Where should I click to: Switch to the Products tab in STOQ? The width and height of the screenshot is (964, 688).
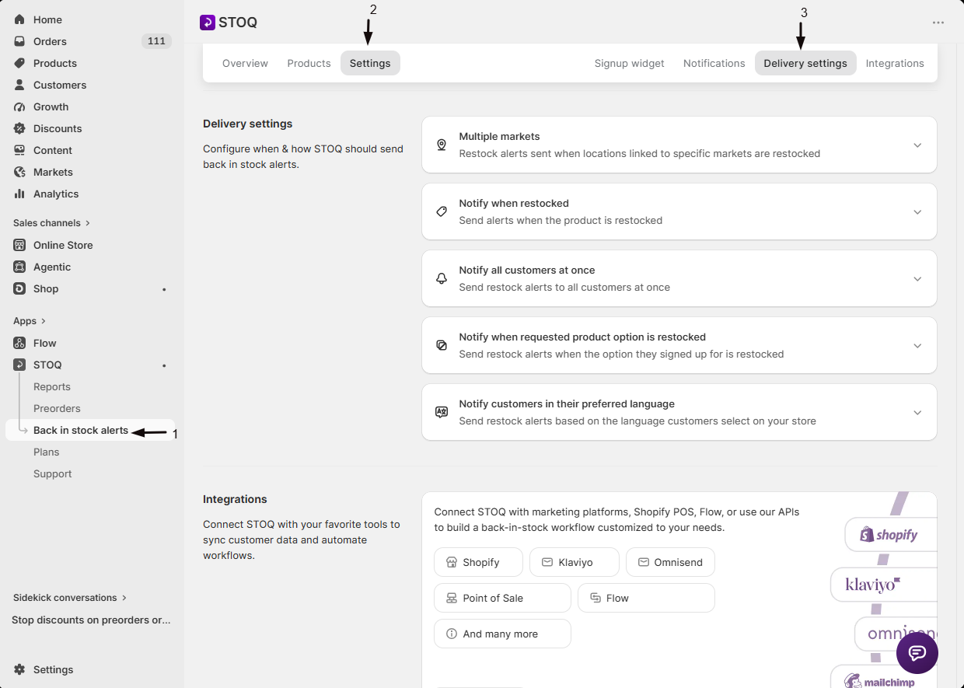(x=309, y=63)
